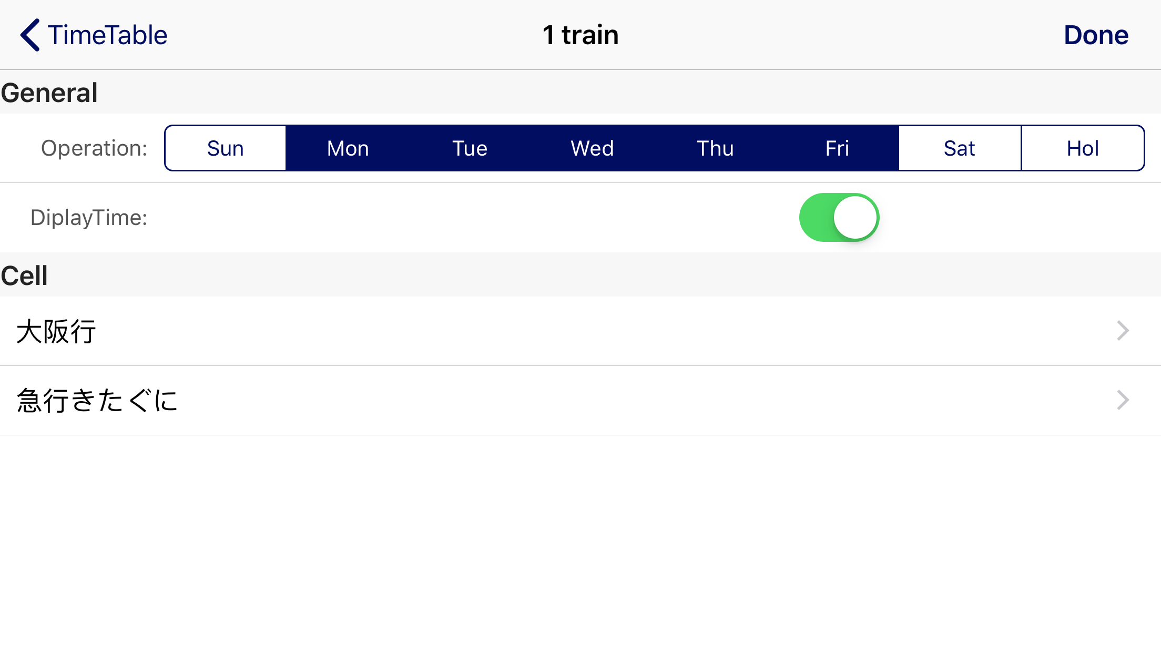The height and width of the screenshot is (653, 1161).
Task: Enable Hol (holiday) operation
Action: pos(1083,148)
